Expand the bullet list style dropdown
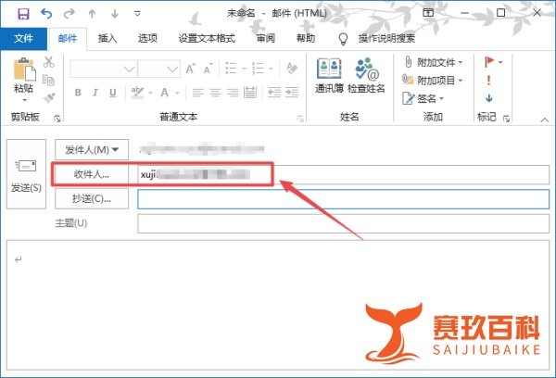 point(244,69)
